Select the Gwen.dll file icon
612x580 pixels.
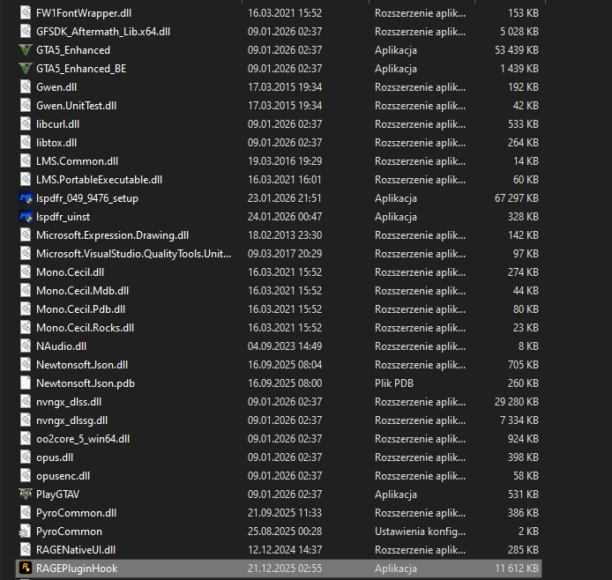click(26, 87)
